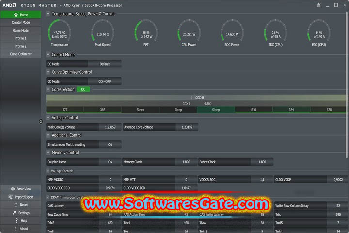Collapse the Additional Control section

pyautogui.click(x=48, y=135)
